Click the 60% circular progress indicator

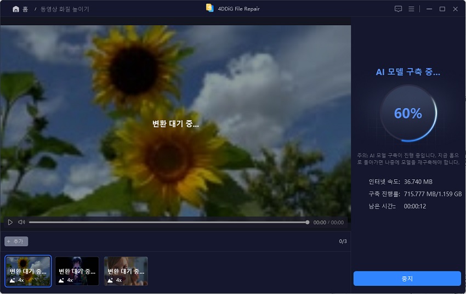click(408, 113)
